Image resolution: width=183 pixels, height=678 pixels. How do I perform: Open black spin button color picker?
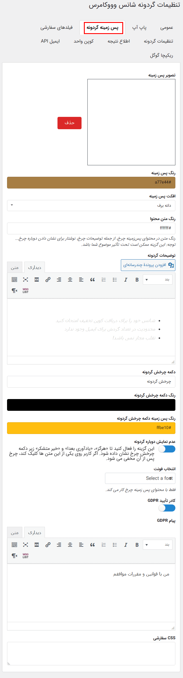pos(91,405)
